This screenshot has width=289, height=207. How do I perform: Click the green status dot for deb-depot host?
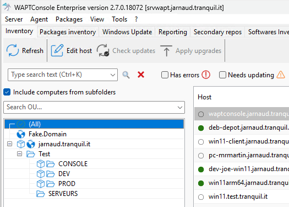pos(201,128)
